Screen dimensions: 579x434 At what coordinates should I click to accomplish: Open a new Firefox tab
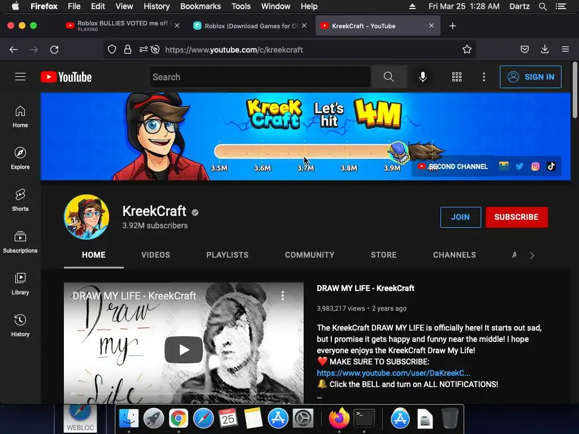[x=453, y=26]
